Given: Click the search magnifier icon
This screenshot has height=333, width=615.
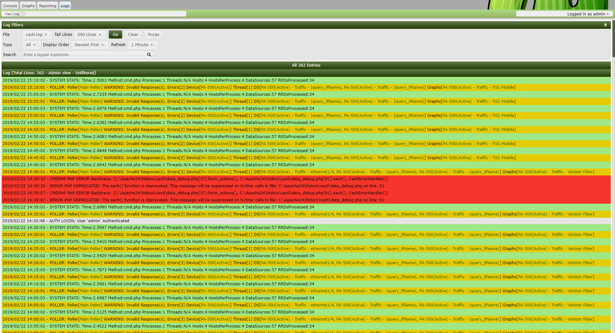Looking at the screenshot, I should pyautogui.click(x=149, y=55).
